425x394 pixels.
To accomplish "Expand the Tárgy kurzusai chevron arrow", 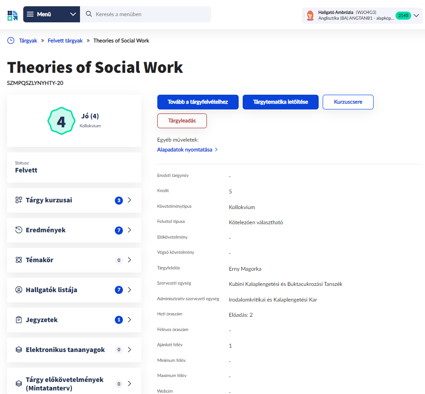I will (x=130, y=200).
